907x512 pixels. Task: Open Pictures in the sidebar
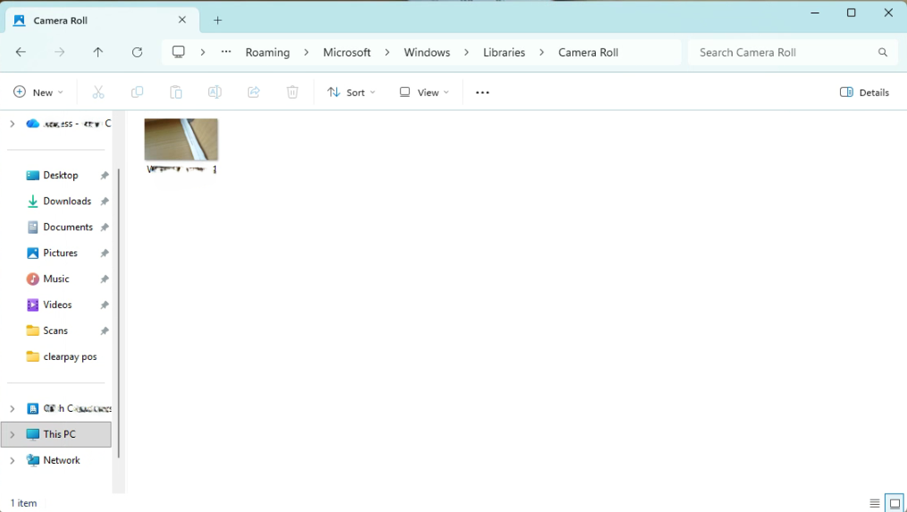[x=60, y=253]
